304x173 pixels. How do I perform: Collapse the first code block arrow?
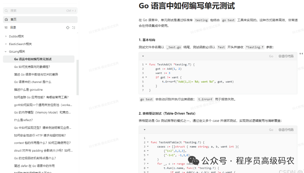coord(143,56)
